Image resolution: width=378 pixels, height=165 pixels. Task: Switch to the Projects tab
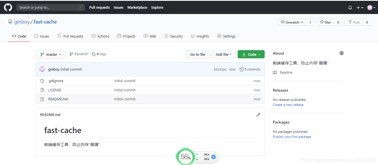point(126,36)
